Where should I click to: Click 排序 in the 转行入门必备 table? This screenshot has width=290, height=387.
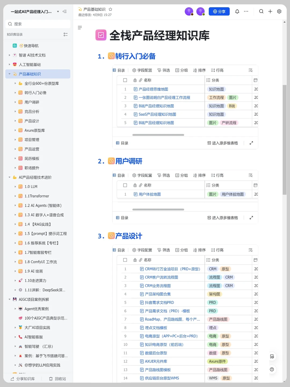point(200,70)
